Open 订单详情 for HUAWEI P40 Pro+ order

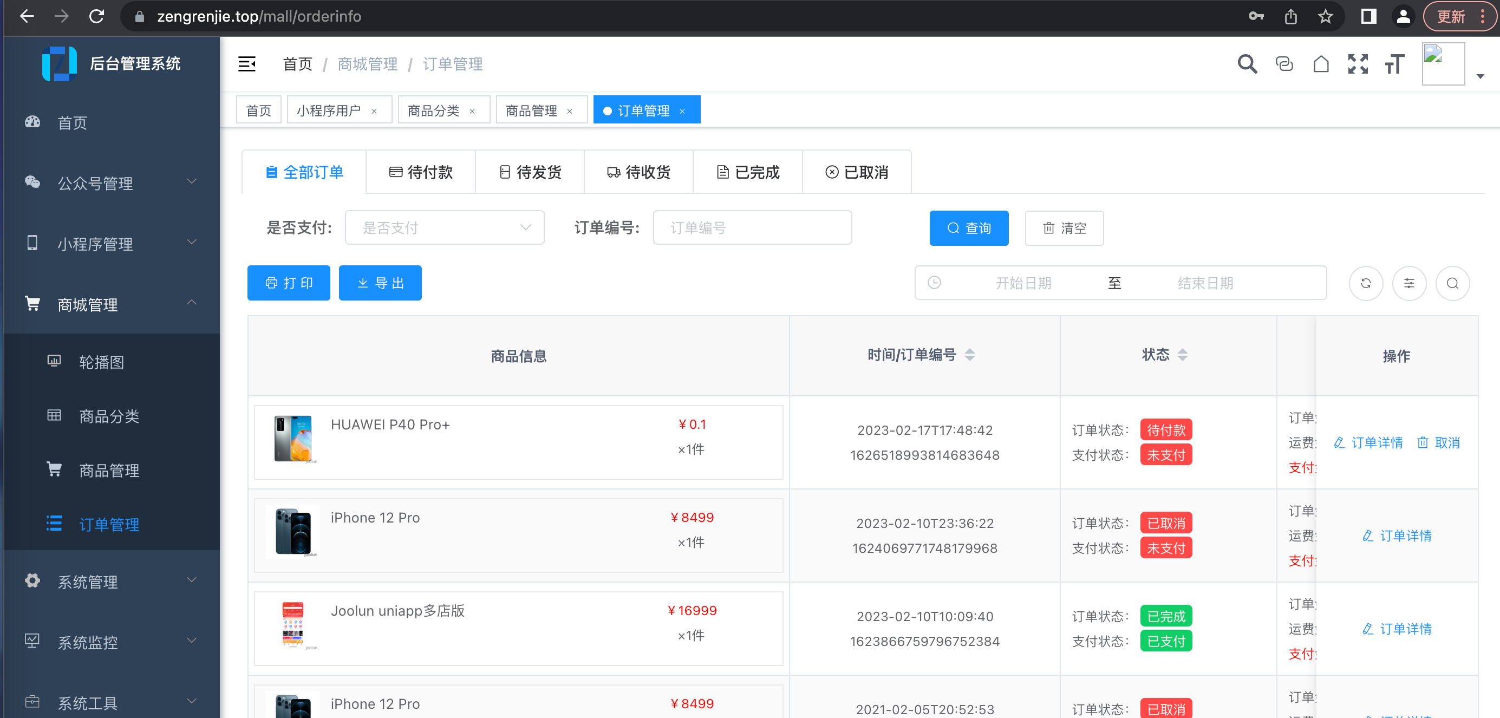[x=1368, y=442]
